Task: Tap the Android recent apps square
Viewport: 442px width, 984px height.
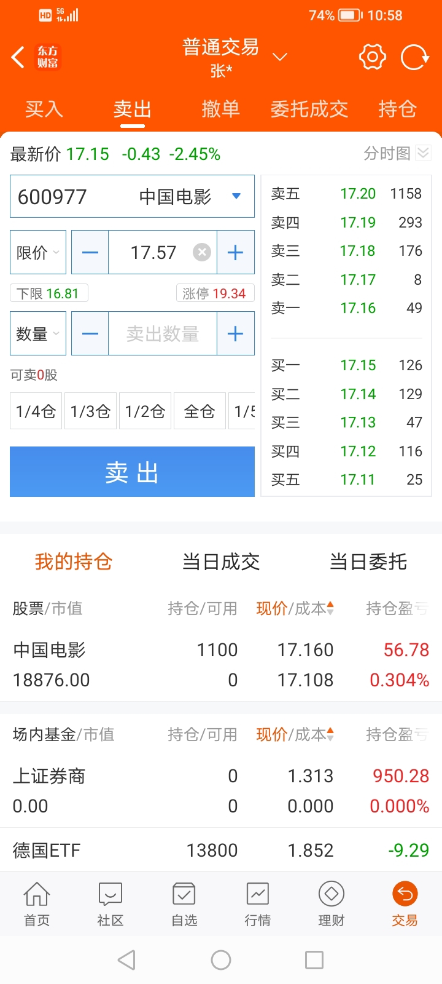Action: 314,960
